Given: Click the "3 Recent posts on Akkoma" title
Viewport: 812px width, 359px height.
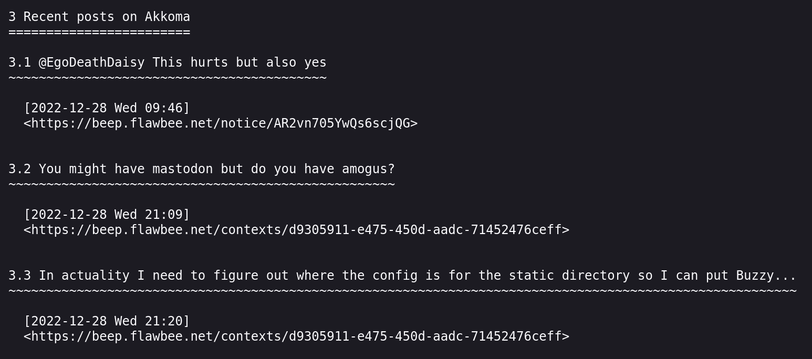Looking at the screenshot, I should (x=99, y=17).
